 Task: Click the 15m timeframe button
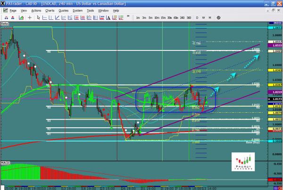[x=163, y=18]
